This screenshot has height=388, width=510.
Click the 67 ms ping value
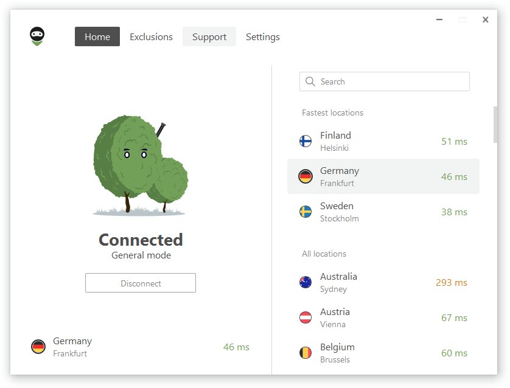(454, 318)
